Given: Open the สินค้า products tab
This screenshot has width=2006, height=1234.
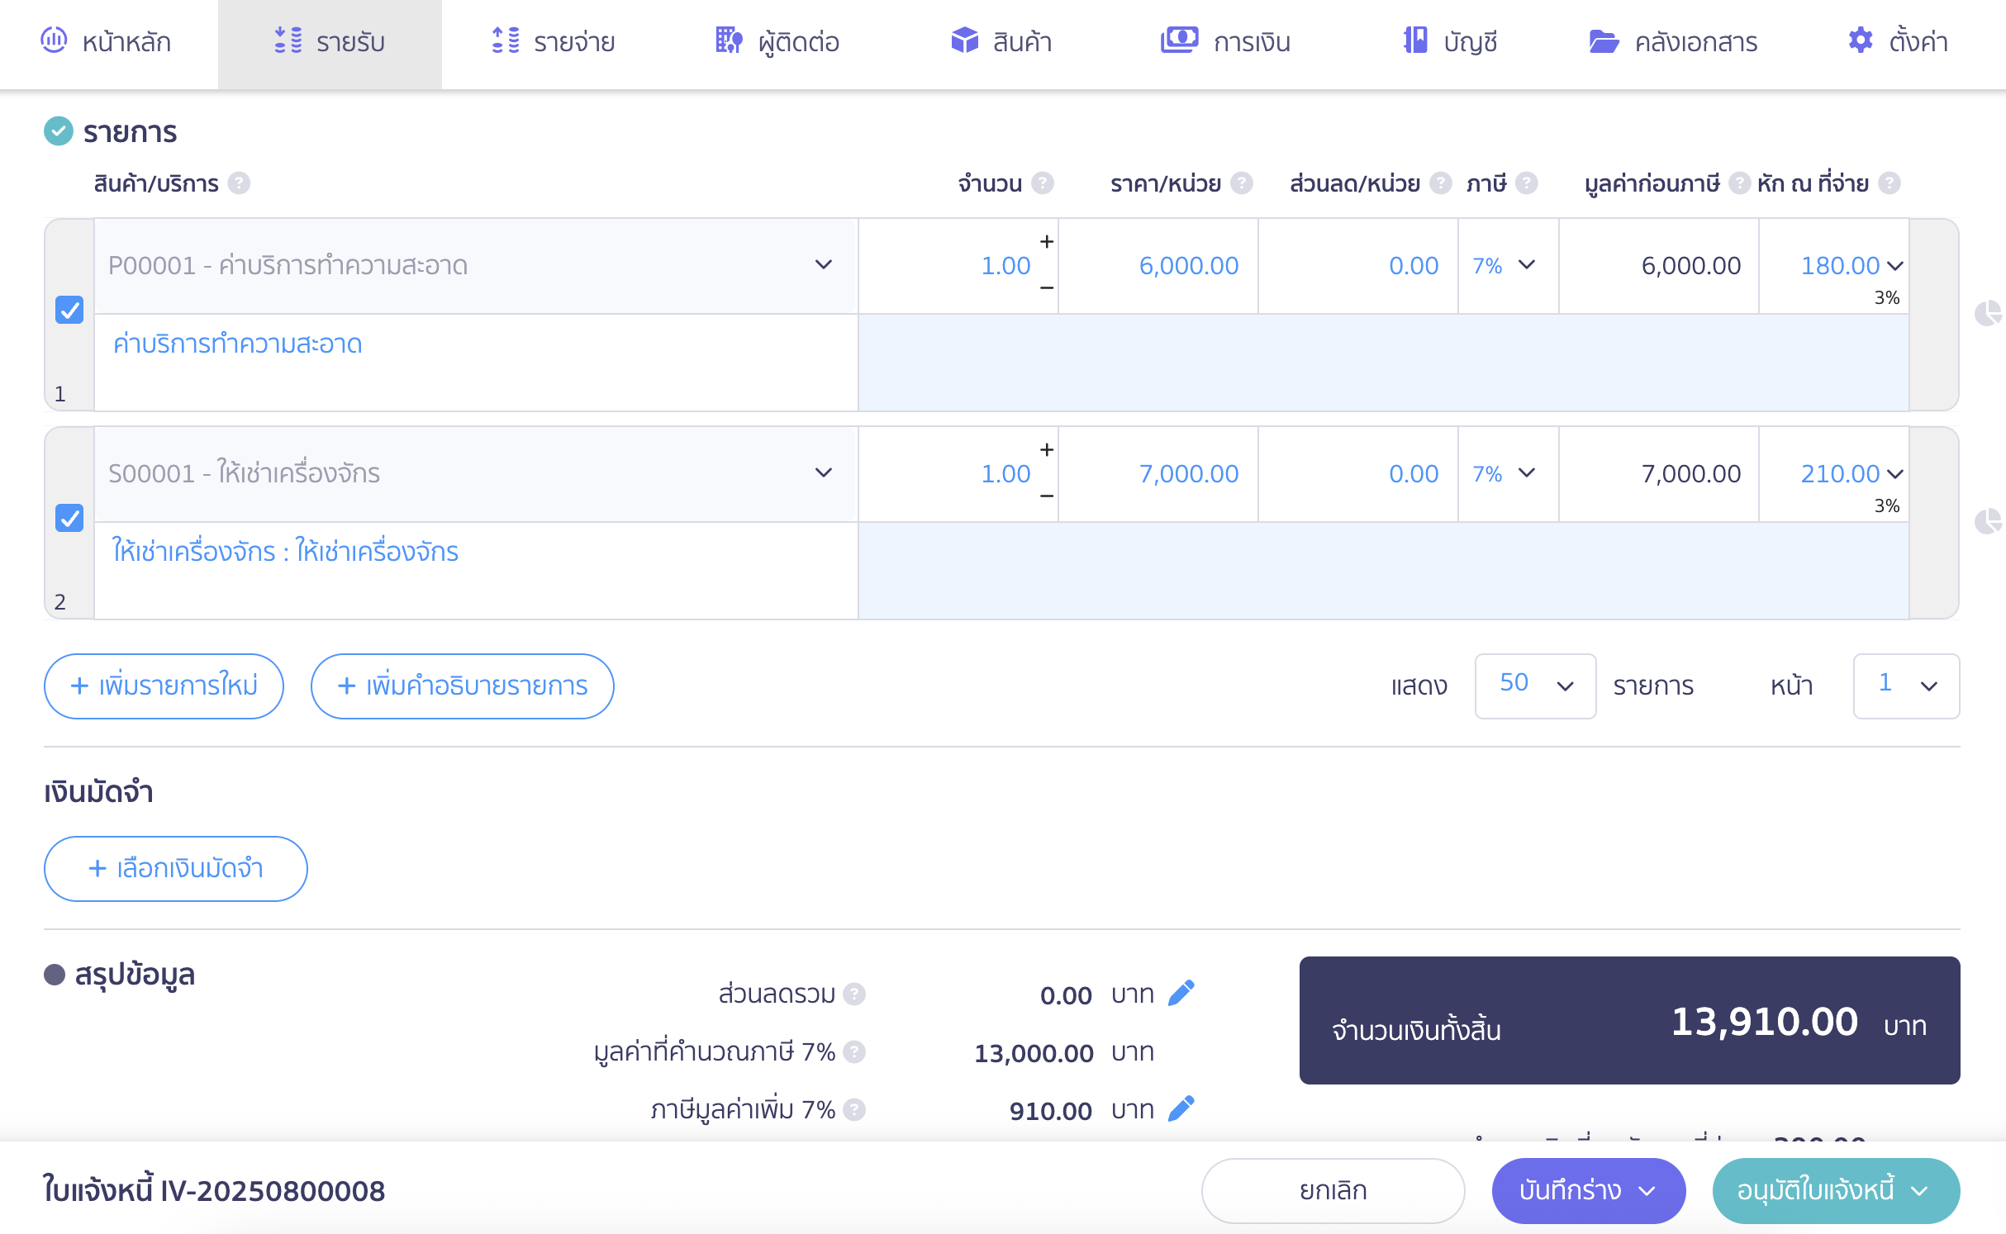Looking at the screenshot, I should pyautogui.click(x=1001, y=41).
